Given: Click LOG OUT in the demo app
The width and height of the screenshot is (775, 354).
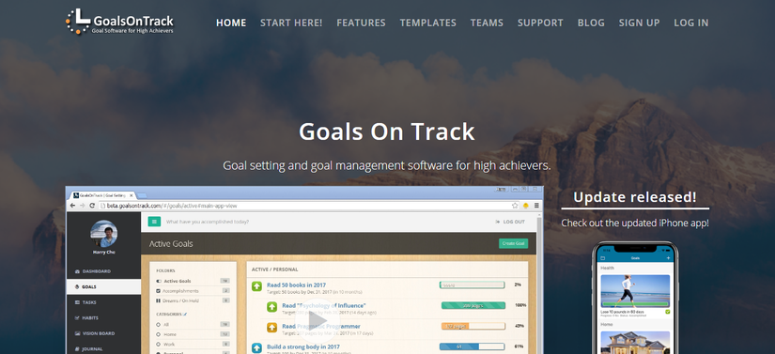Looking at the screenshot, I should pyautogui.click(x=510, y=222).
